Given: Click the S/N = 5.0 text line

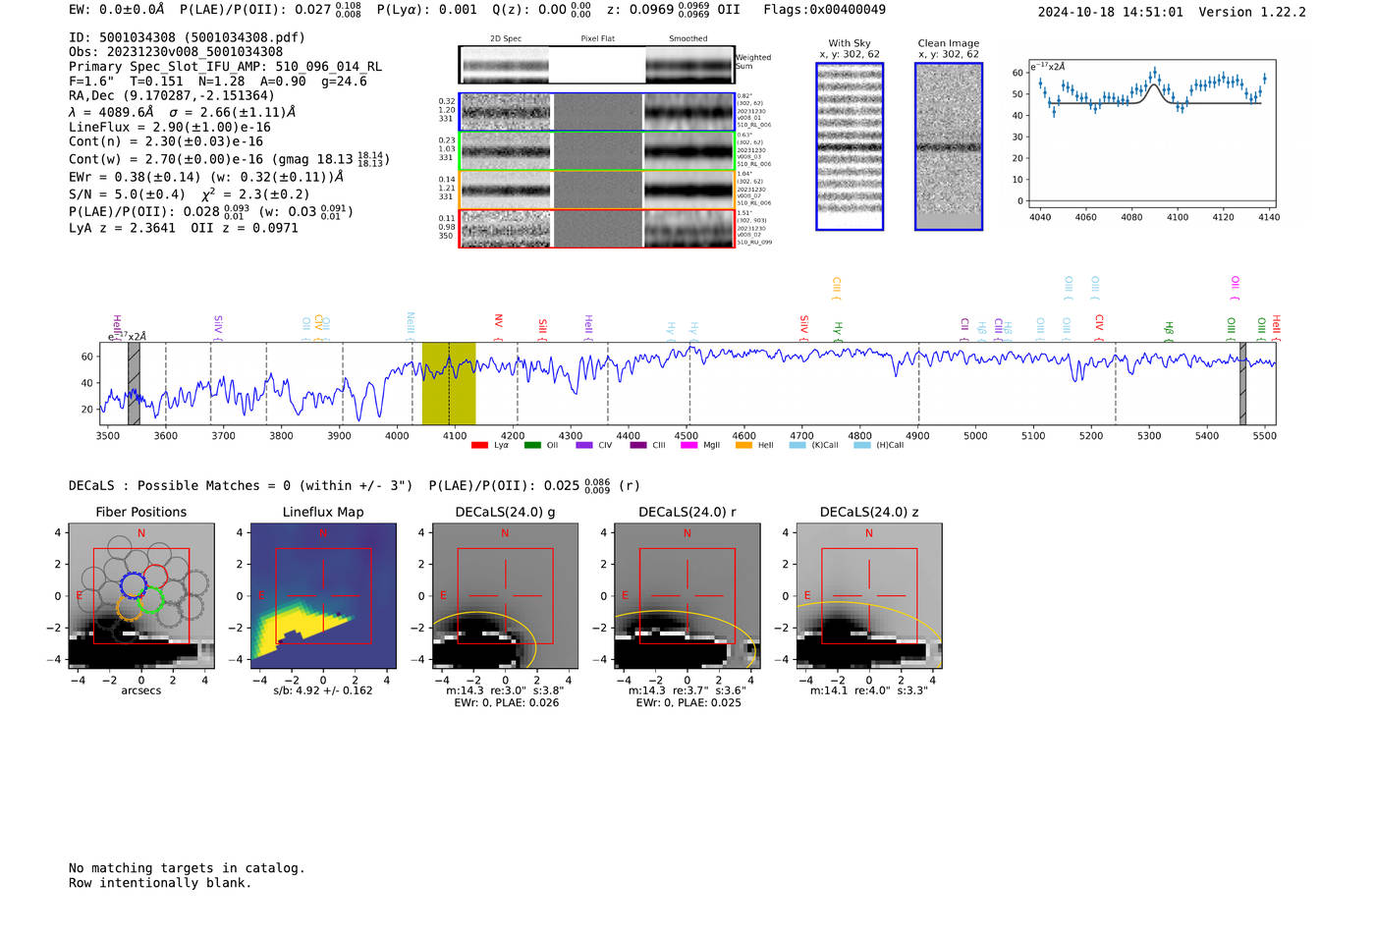Looking at the screenshot, I should 190,194.
